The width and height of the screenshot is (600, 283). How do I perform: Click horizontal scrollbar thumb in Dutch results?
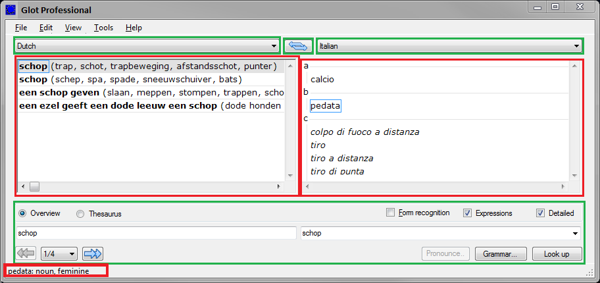pos(35,186)
